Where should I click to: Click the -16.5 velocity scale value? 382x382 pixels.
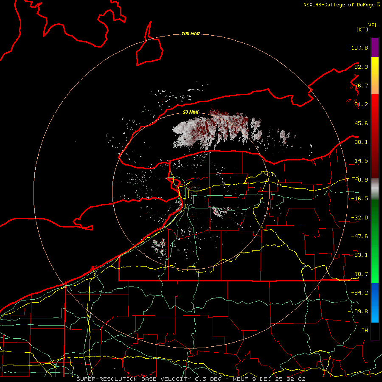click(360, 199)
